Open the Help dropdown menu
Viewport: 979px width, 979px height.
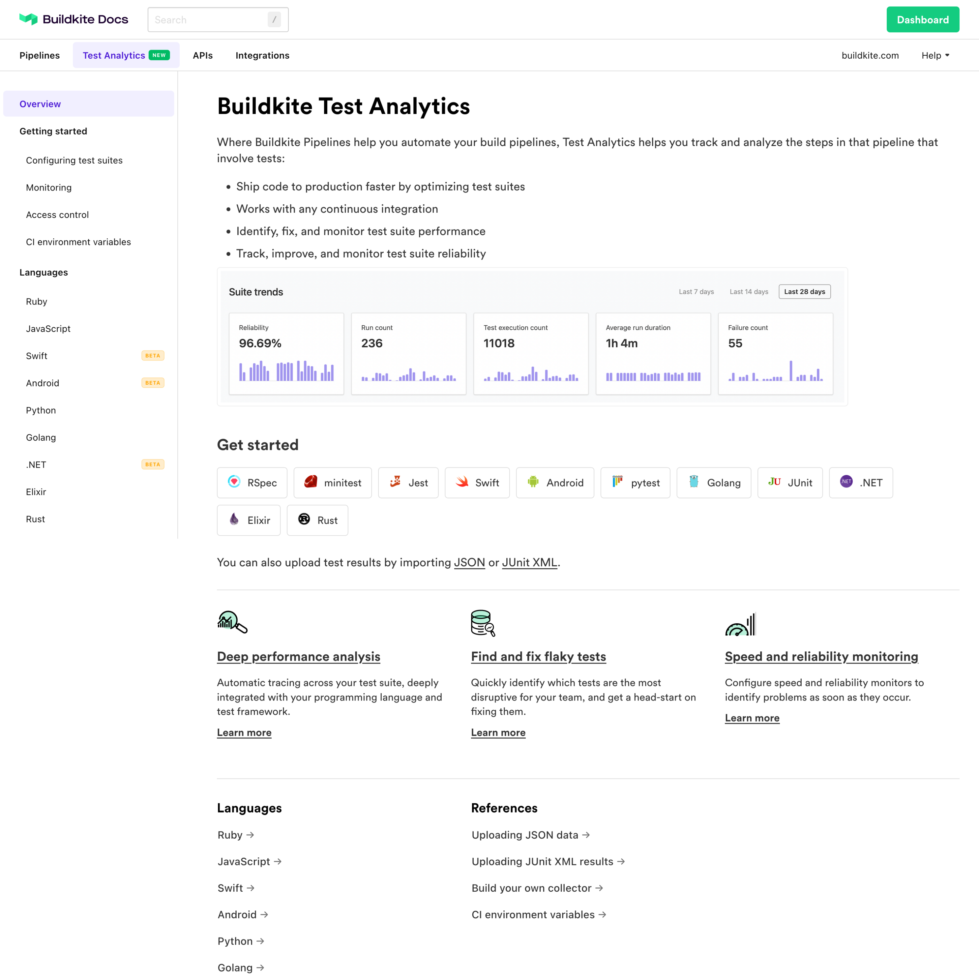point(935,55)
